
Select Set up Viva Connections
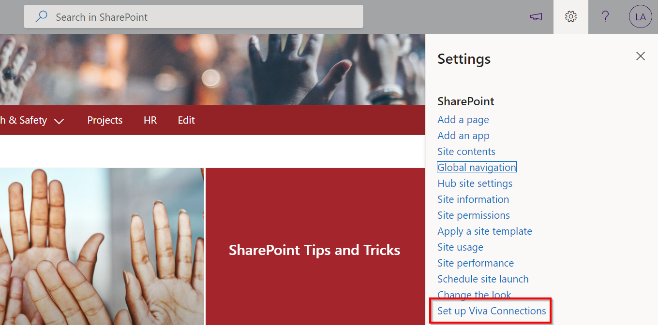(x=492, y=311)
